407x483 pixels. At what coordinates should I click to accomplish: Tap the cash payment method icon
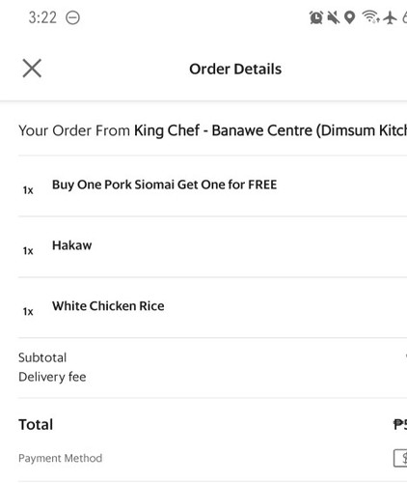pos(400,458)
